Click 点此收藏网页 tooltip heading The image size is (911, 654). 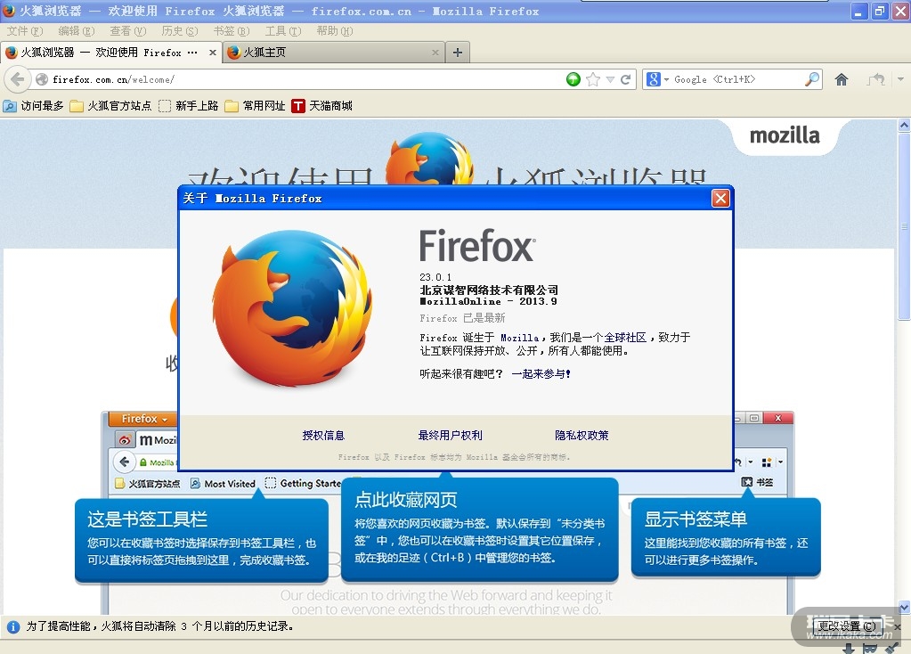tap(405, 499)
